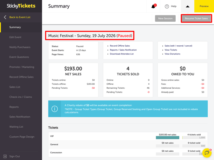This screenshot has width=214, height=160.
Task: Click the info icon in charity banner
Action: tap(54, 109)
